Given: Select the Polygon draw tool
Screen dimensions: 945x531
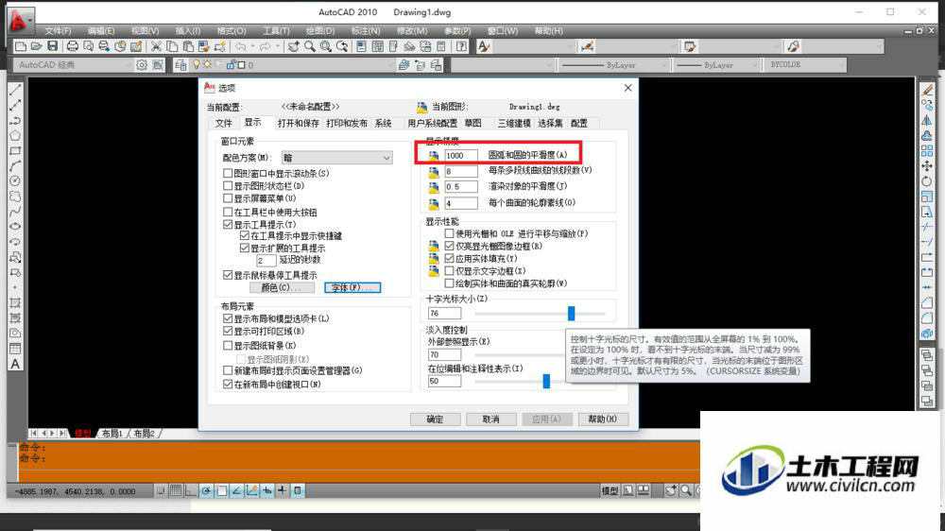Looking at the screenshot, I should click(15, 136).
